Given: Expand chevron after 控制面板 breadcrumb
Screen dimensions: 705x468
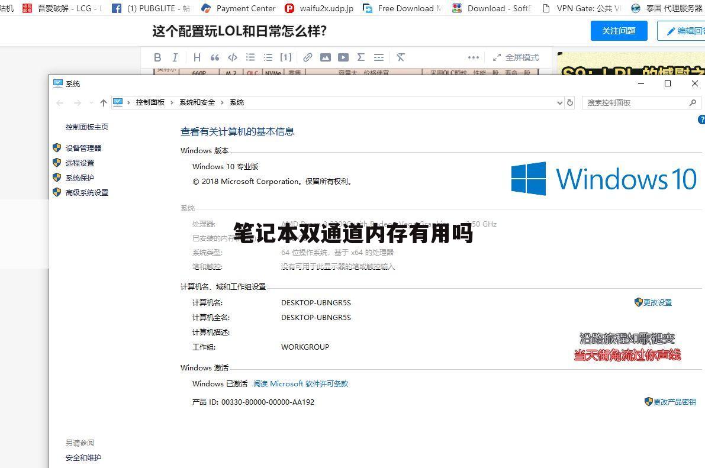Looking at the screenshot, I should [x=172, y=103].
